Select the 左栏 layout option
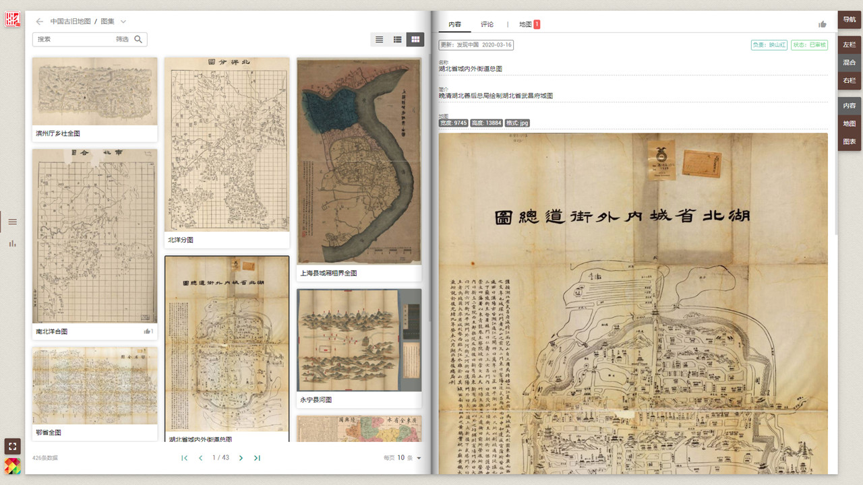This screenshot has height=485, width=863. pyautogui.click(x=850, y=44)
